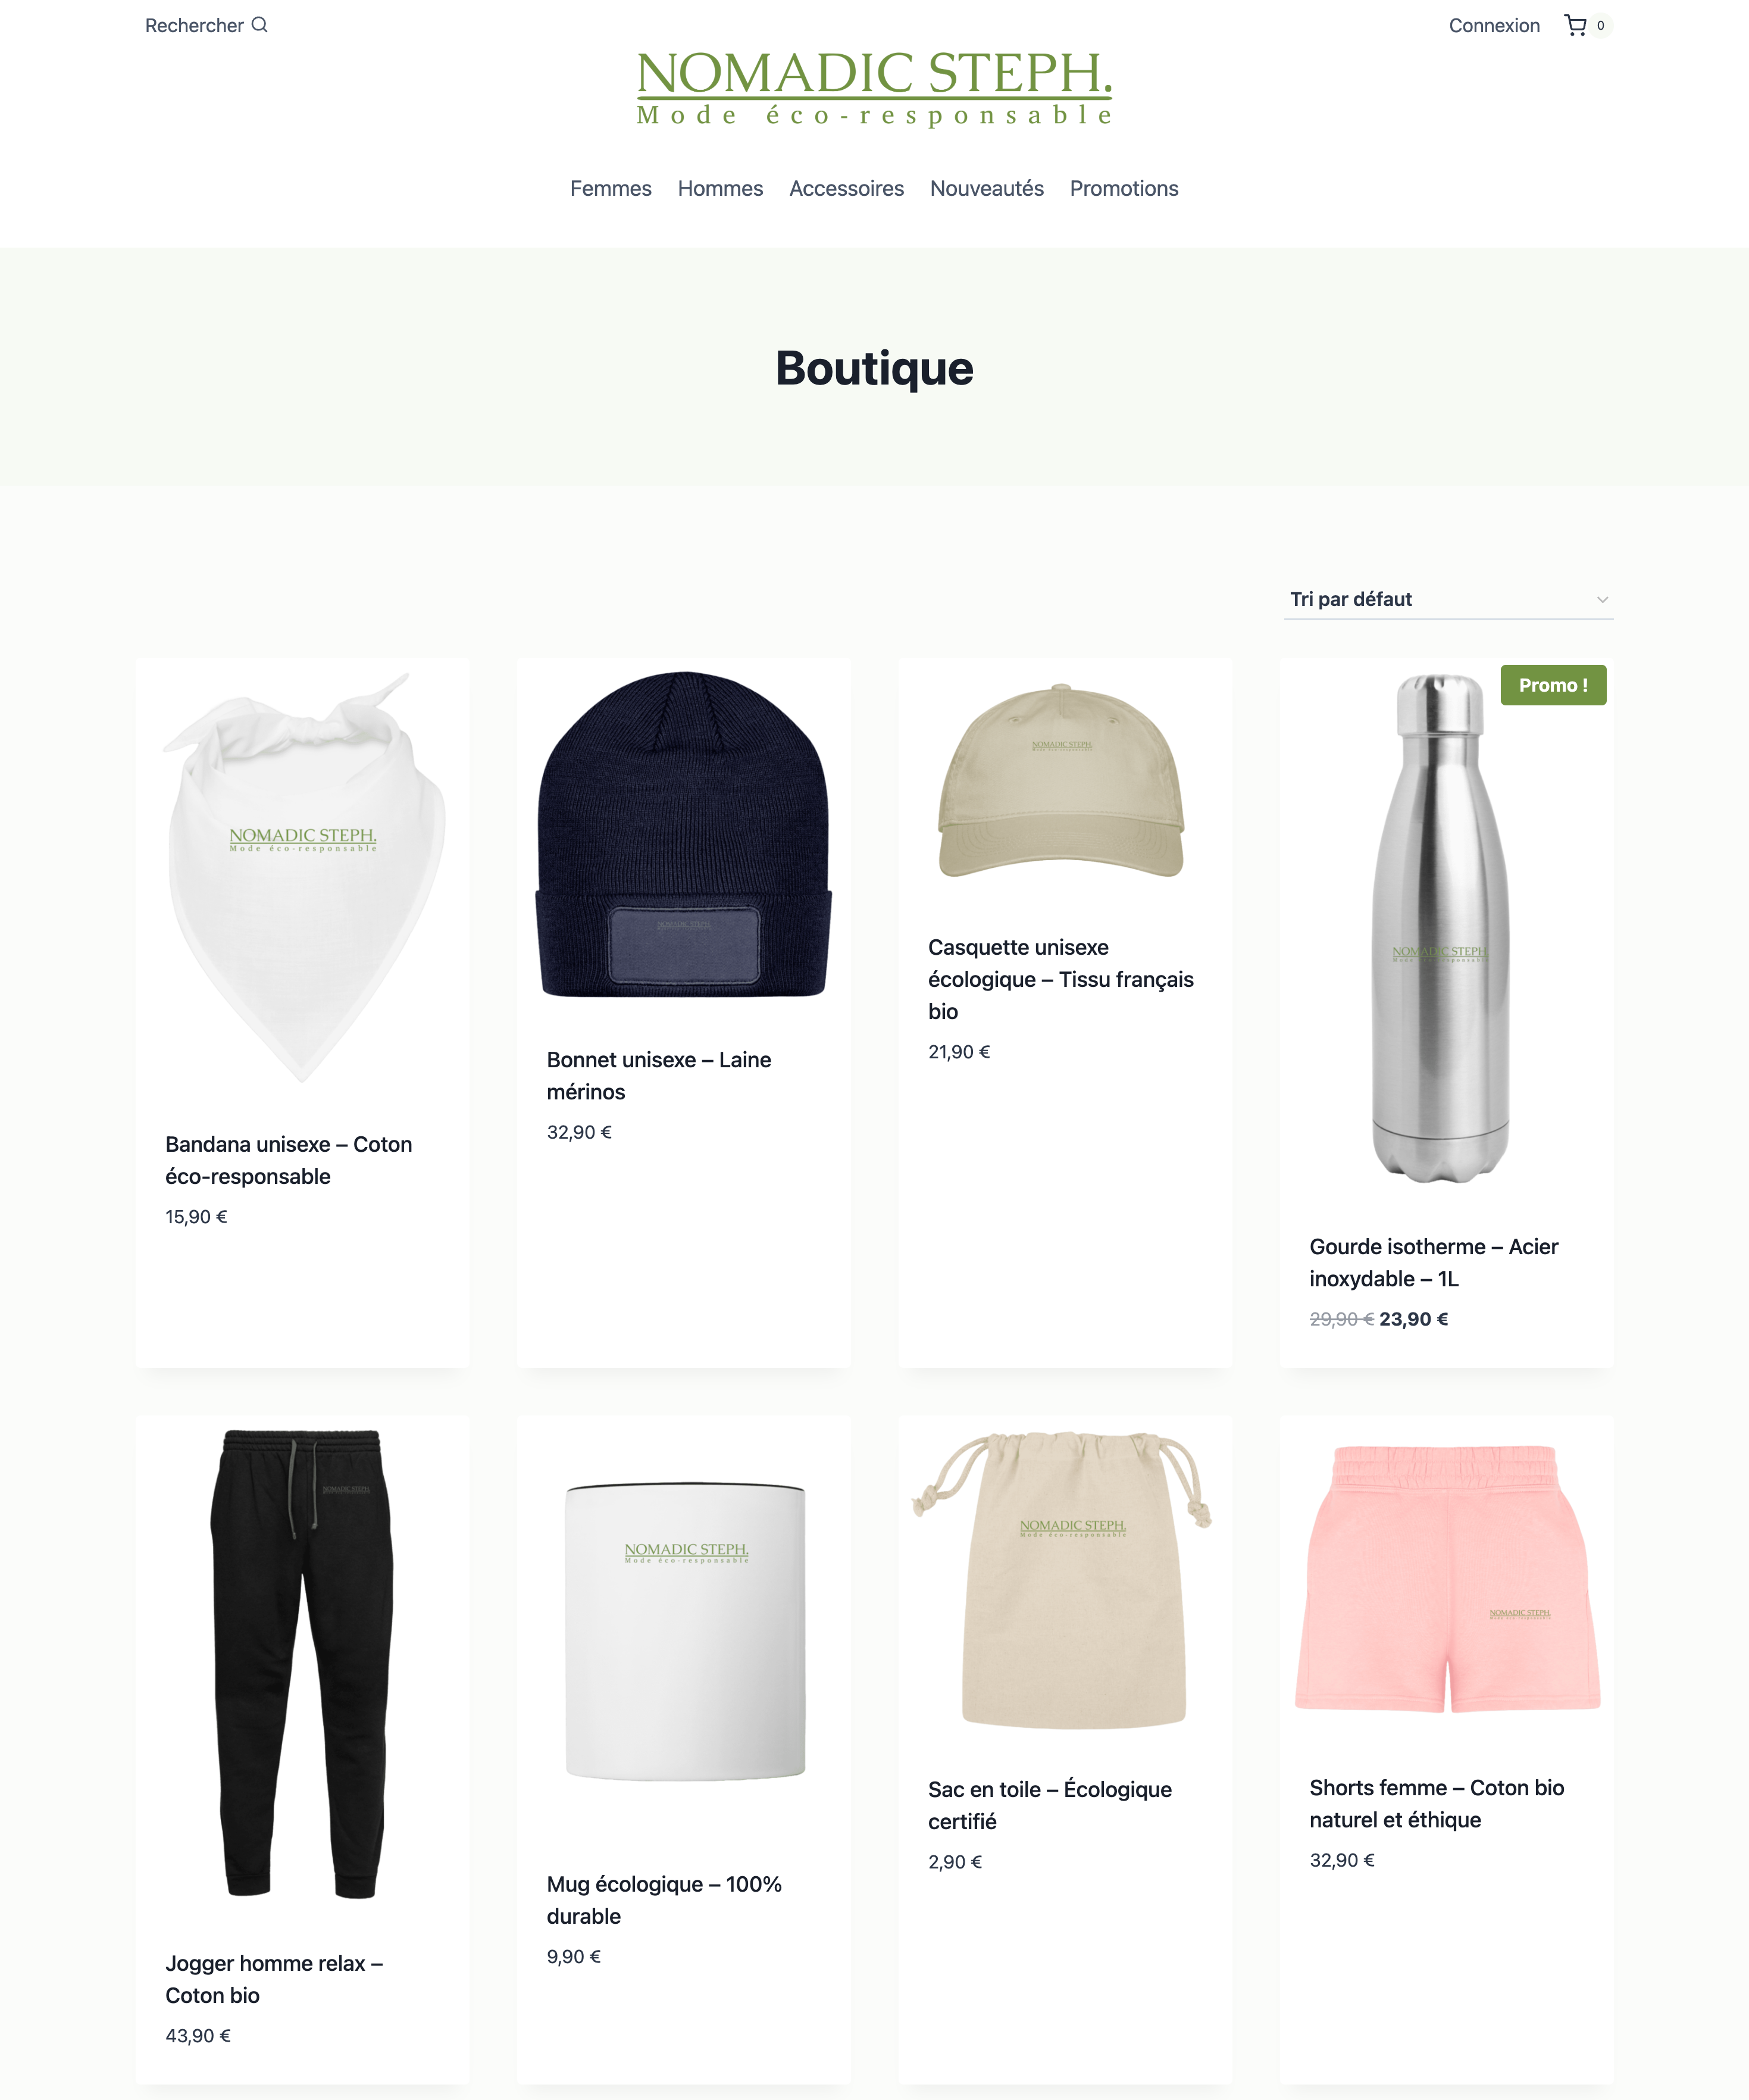Image resolution: width=1749 pixels, height=2100 pixels.
Task: Open the shopping cart icon
Action: pyautogui.click(x=1575, y=25)
